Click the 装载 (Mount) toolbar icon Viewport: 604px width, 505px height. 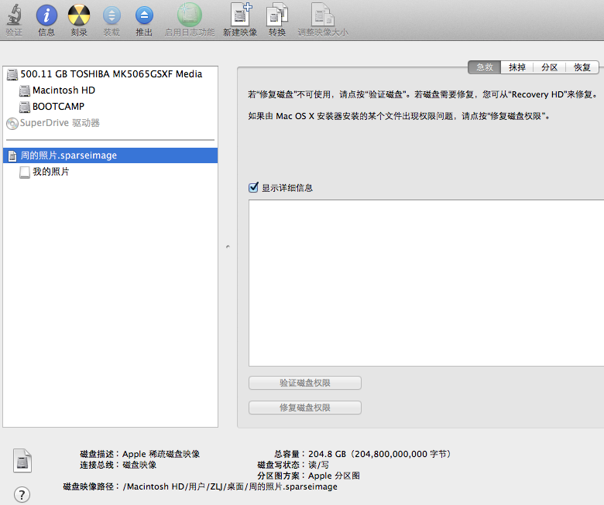pyautogui.click(x=112, y=15)
